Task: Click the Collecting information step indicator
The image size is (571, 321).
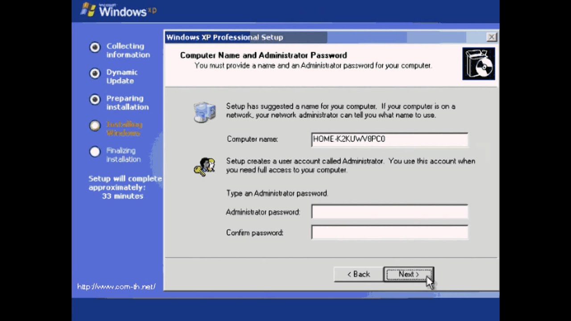Action: pos(95,47)
